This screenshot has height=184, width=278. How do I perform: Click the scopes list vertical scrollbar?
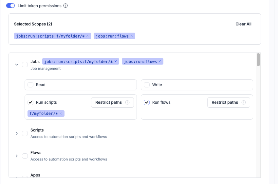click(258, 60)
